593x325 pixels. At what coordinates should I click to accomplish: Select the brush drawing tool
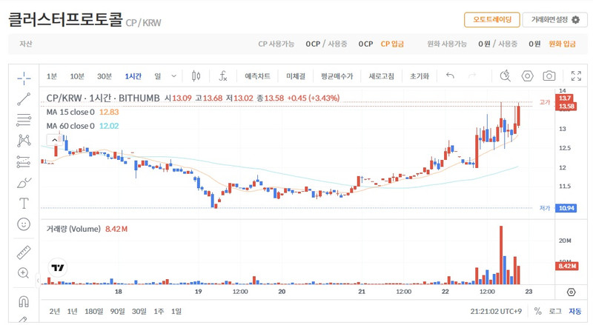[24, 183]
